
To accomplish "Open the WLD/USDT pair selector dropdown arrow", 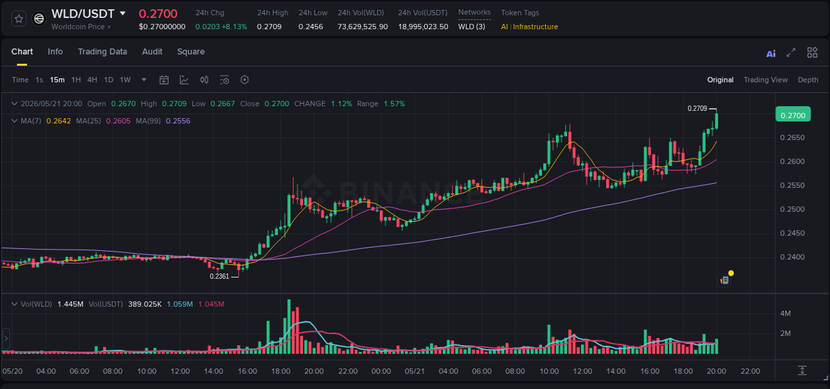I will click(123, 13).
